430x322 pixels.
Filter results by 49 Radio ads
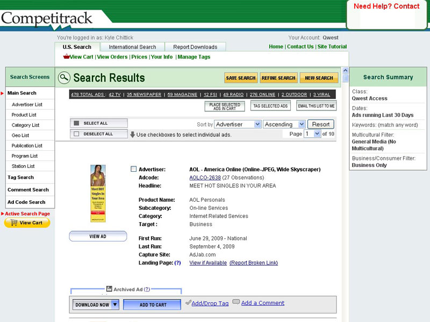[233, 94]
